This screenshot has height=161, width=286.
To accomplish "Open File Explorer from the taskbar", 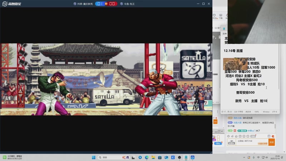I will click(x=153, y=157).
